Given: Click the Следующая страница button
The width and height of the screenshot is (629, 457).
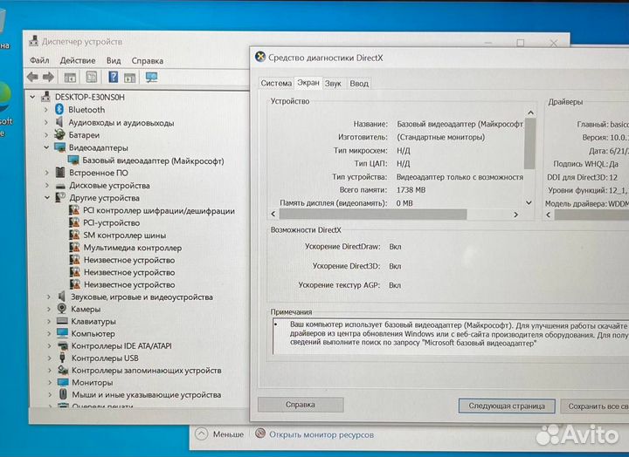Looking at the screenshot, I should (507, 406).
